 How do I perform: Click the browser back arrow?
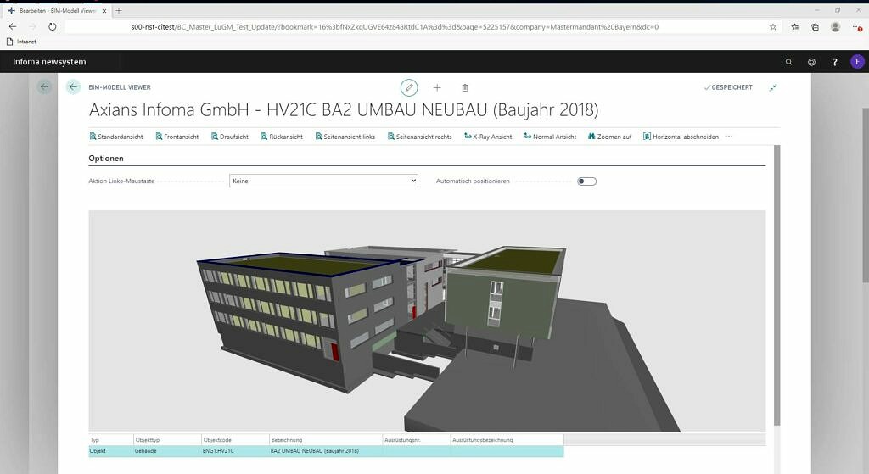tap(13, 26)
